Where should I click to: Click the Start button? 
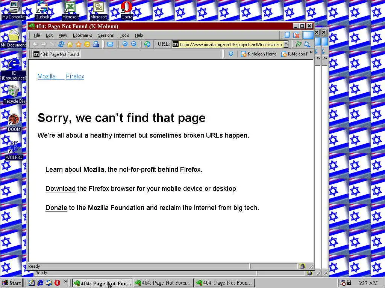click(x=12, y=283)
